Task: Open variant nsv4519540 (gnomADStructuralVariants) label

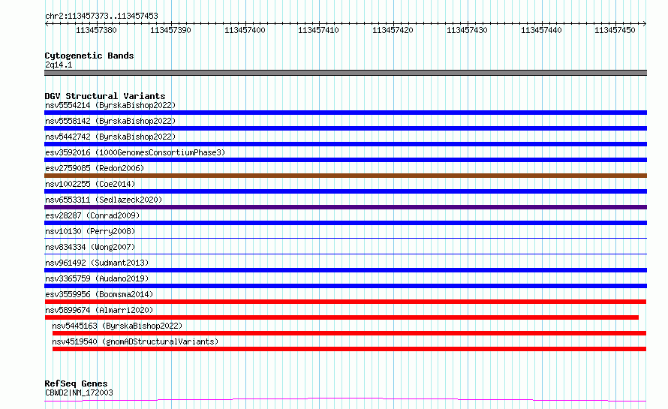Action: [x=135, y=341]
